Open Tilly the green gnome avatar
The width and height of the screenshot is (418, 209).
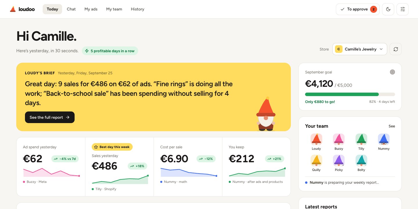click(x=361, y=139)
